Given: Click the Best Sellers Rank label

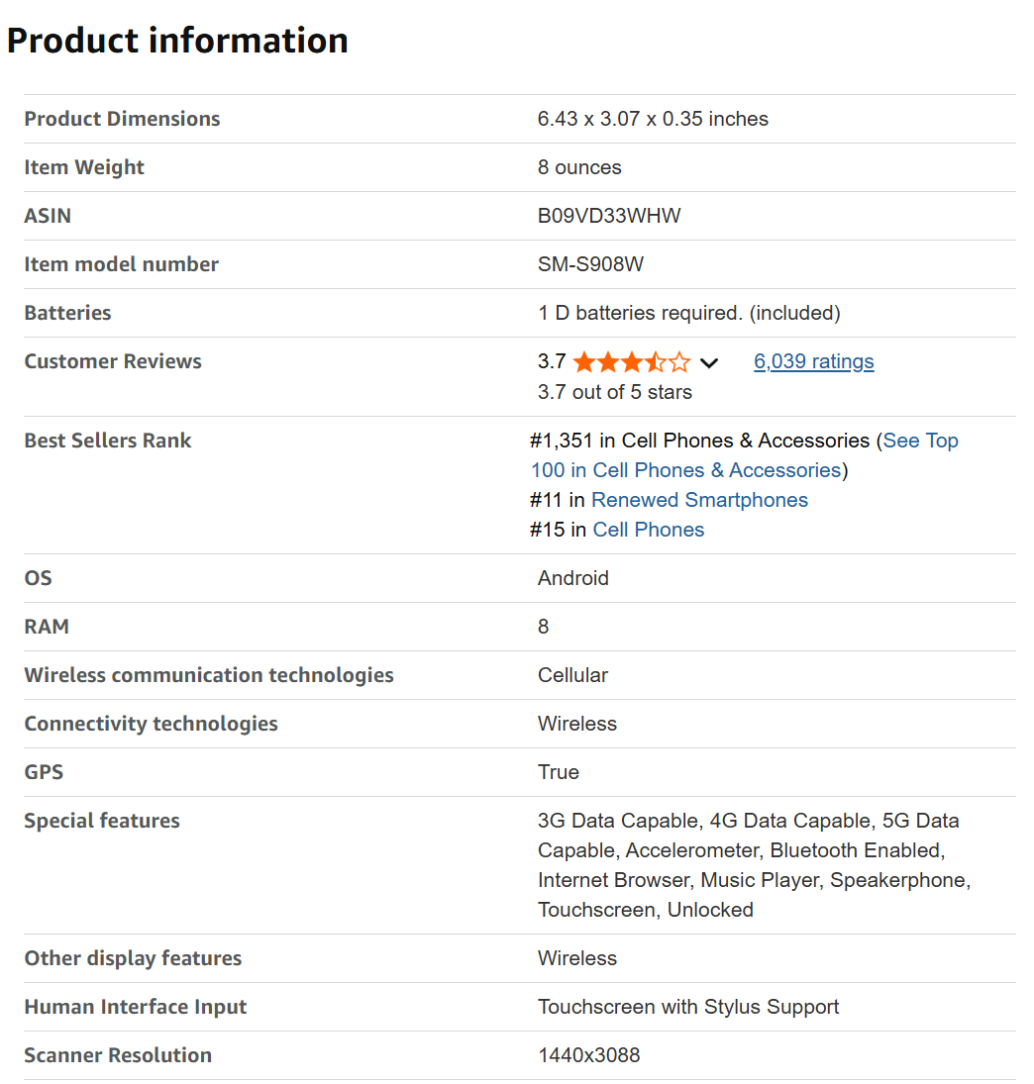Looking at the screenshot, I should click(x=107, y=441).
